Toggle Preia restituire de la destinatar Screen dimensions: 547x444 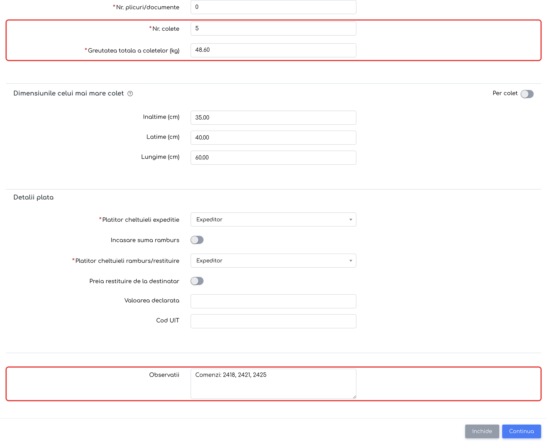point(197,281)
